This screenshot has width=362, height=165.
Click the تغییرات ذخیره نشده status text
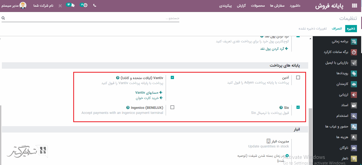313,28
